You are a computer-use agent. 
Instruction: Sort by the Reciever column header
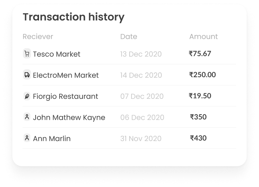point(38,37)
